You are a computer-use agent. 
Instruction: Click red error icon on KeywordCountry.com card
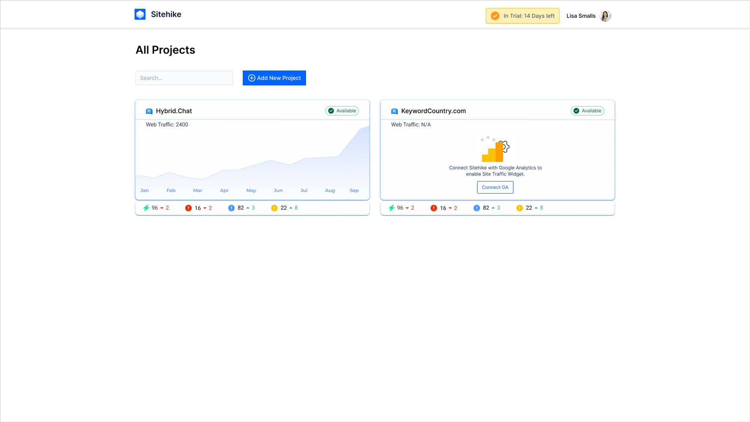pos(433,208)
